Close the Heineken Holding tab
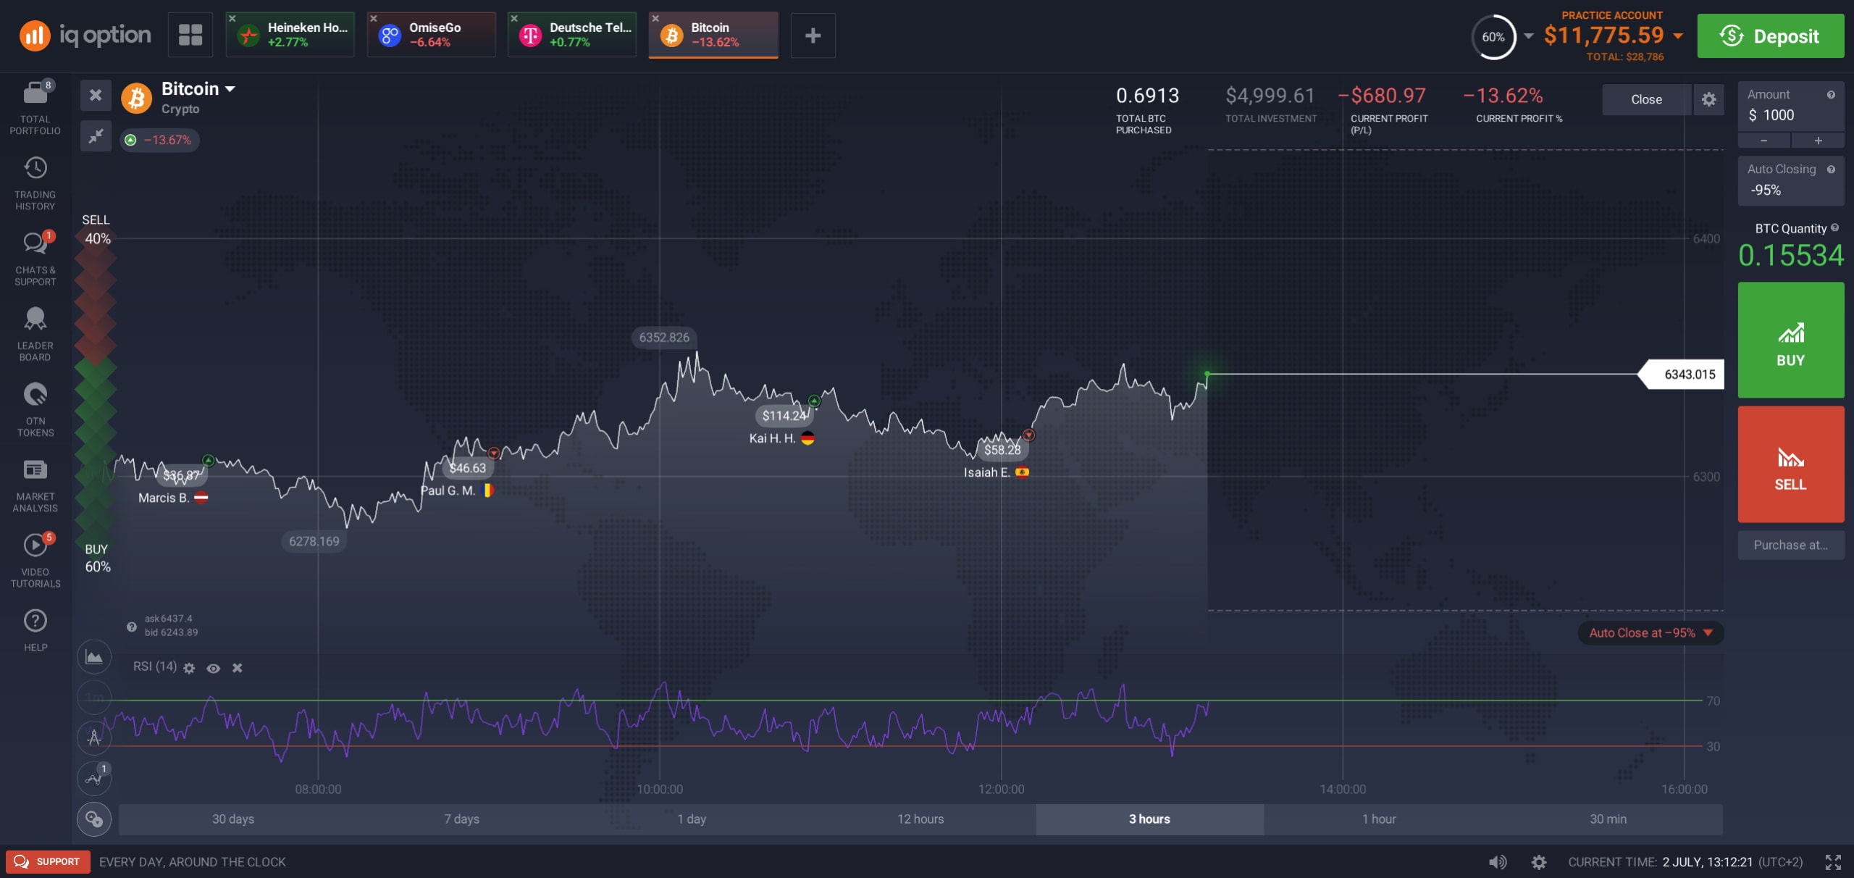The image size is (1854, 878). click(x=232, y=19)
